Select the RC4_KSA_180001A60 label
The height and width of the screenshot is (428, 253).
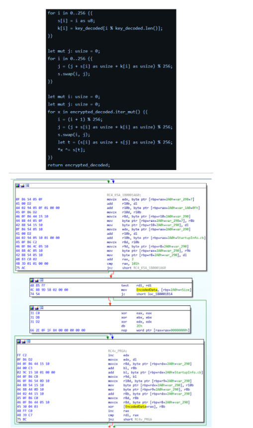pos(124,195)
